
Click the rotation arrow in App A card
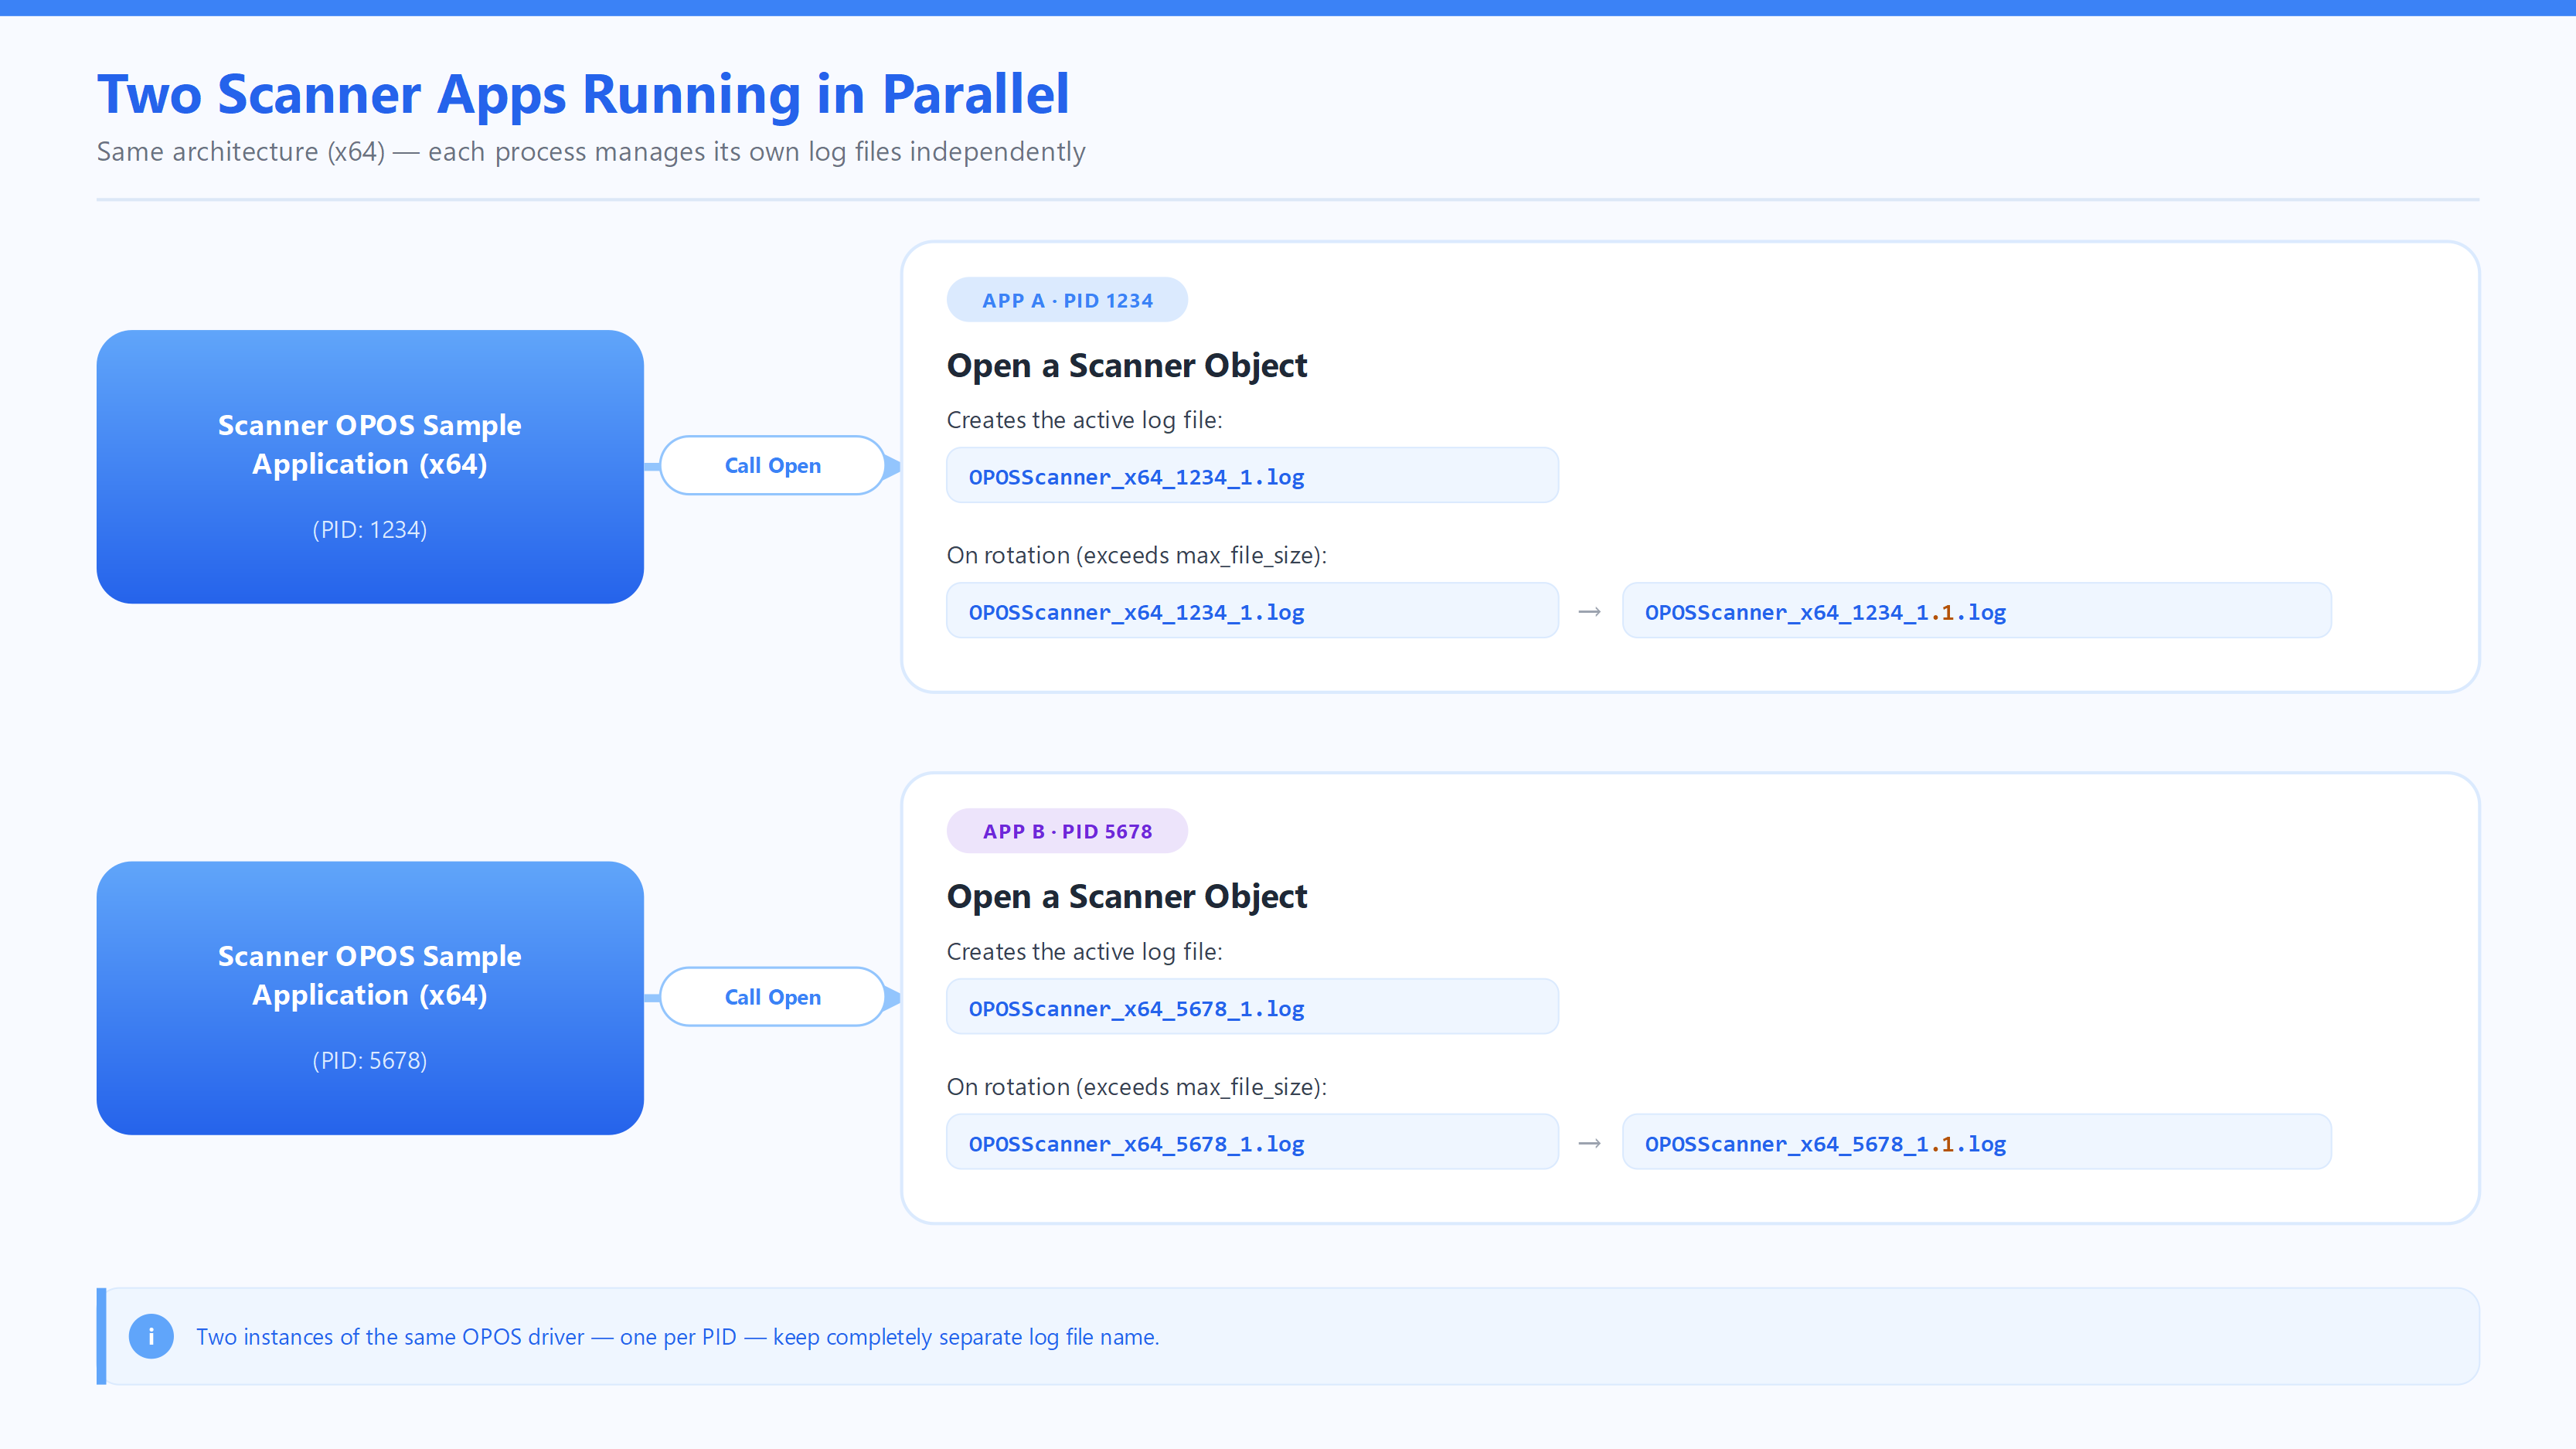pyautogui.click(x=1590, y=612)
